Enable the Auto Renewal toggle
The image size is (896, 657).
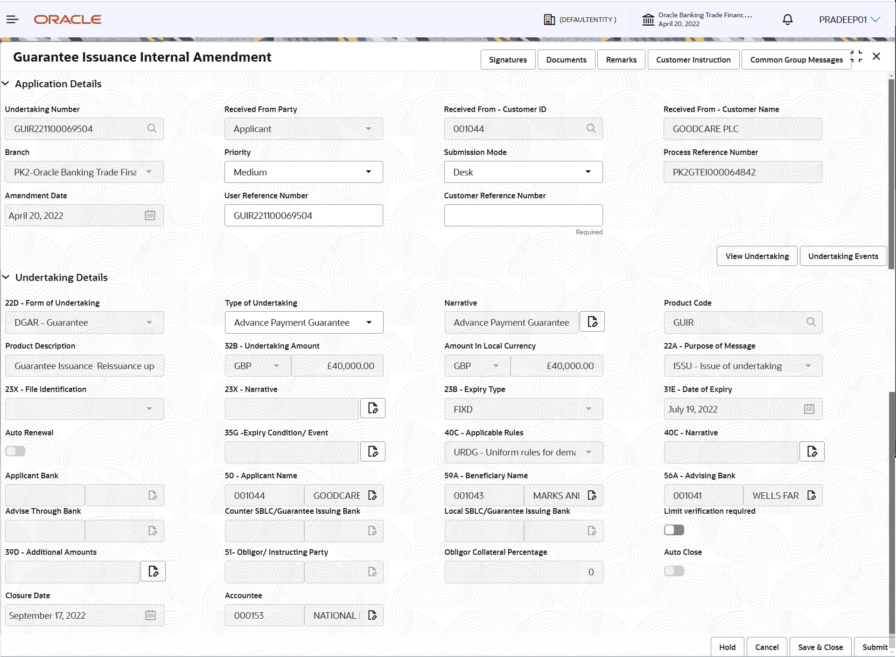coord(15,451)
